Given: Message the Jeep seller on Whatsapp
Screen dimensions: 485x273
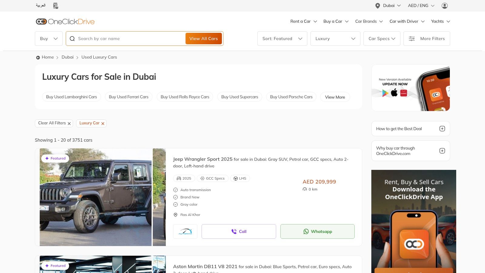Looking at the screenshot, I should tap(317, 231).
